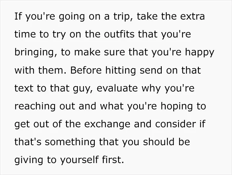Click on the word "reaching"

(x=35, y=106)
